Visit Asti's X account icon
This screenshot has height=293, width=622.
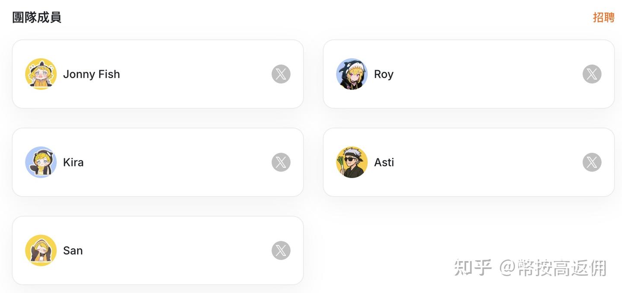592,162
